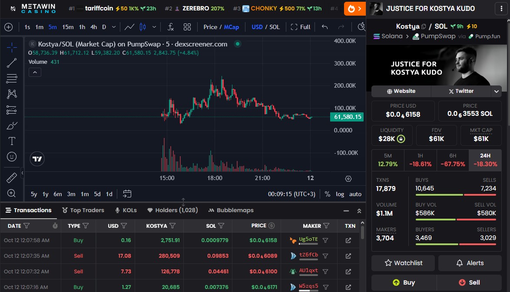The height and width of the screenshot is (292, 510).
Task: Open the three-dot options menu
Action: 501,9
